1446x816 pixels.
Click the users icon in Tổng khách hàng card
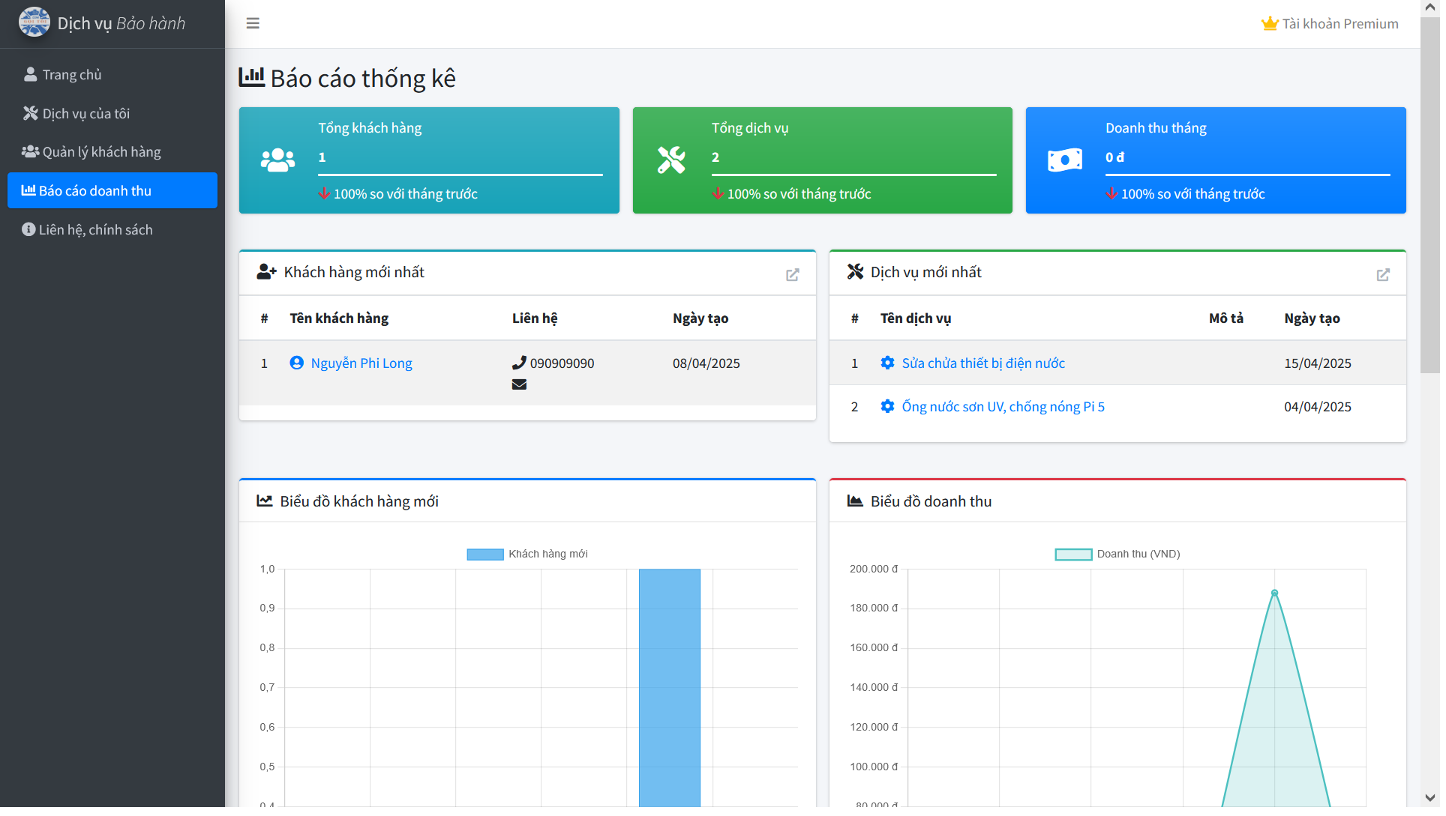(x=277, y=160)
